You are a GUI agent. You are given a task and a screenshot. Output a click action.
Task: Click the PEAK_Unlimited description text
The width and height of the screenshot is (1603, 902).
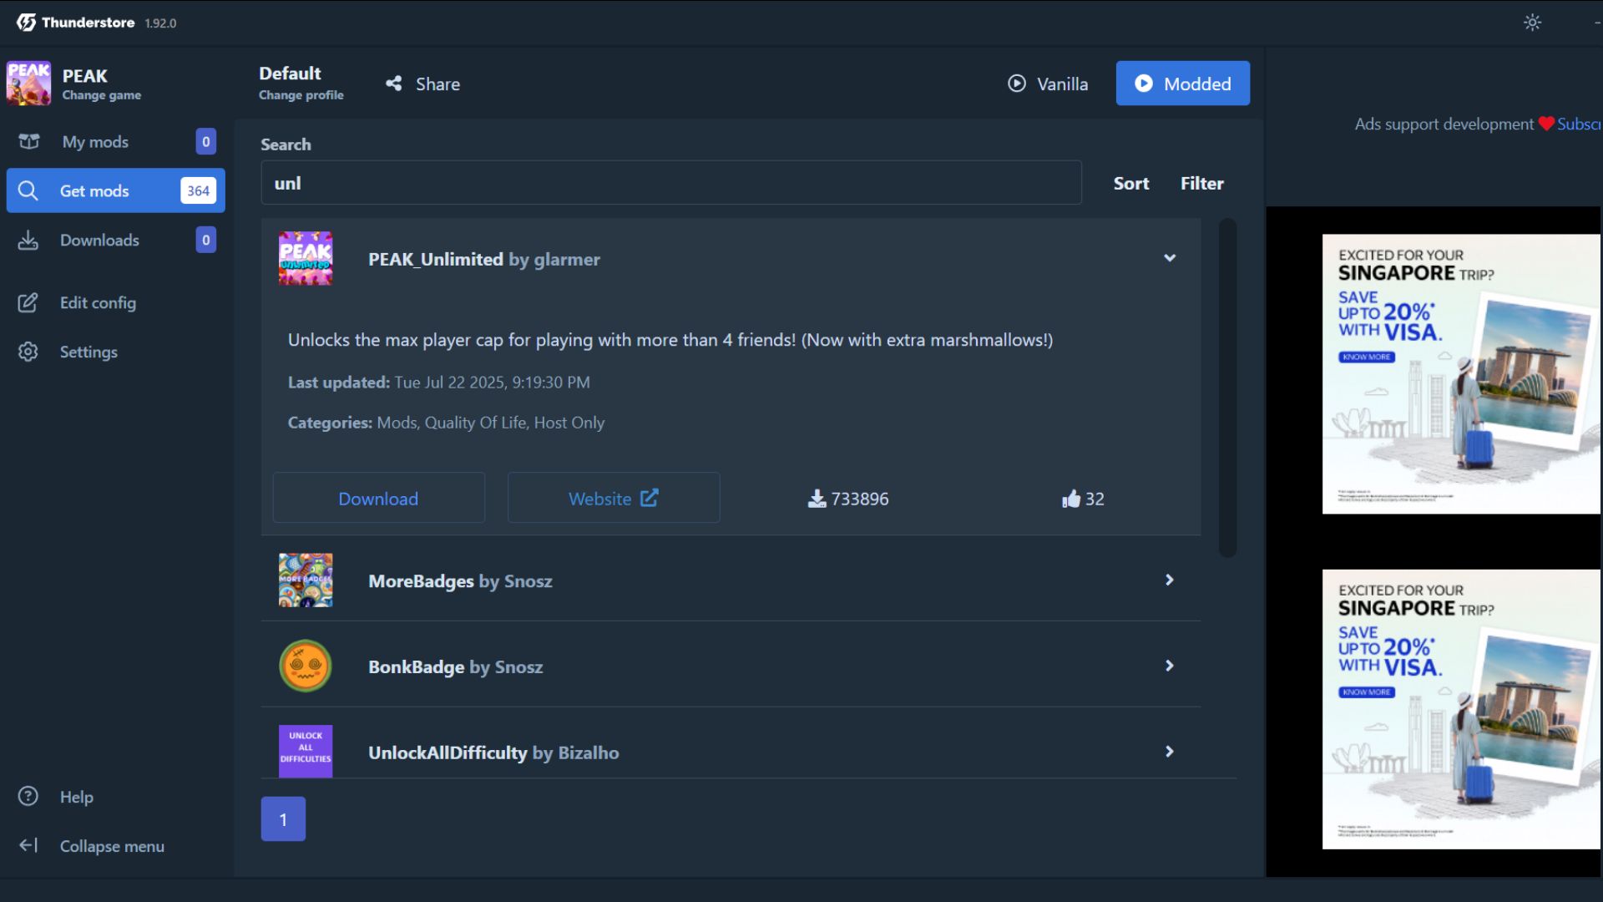point(670,340)
